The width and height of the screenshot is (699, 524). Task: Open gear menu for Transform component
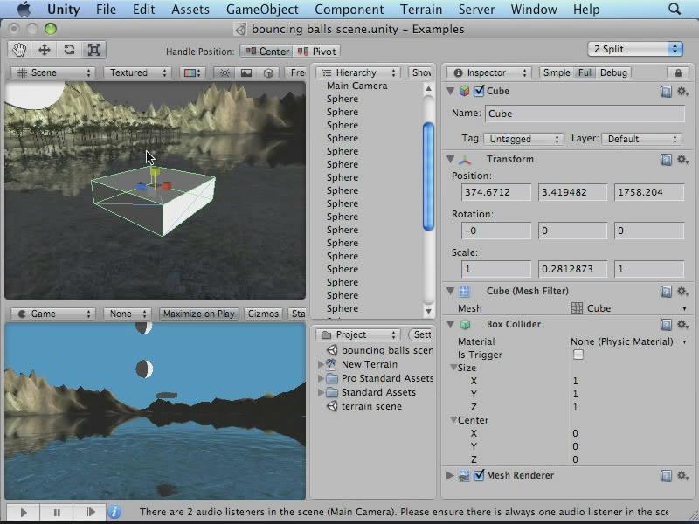click(x=682, y=160)
